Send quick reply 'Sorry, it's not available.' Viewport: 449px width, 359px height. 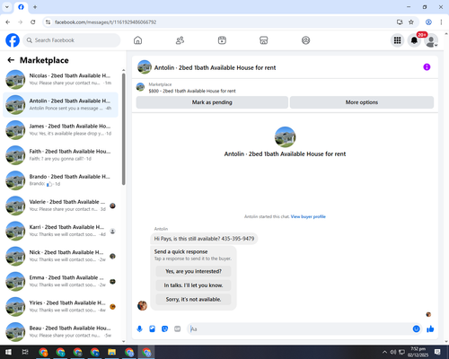click(193, 299)
